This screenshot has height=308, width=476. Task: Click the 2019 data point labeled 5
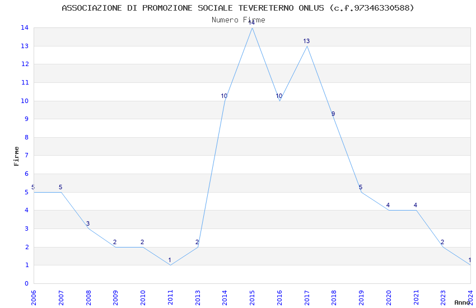pos(361,192)
